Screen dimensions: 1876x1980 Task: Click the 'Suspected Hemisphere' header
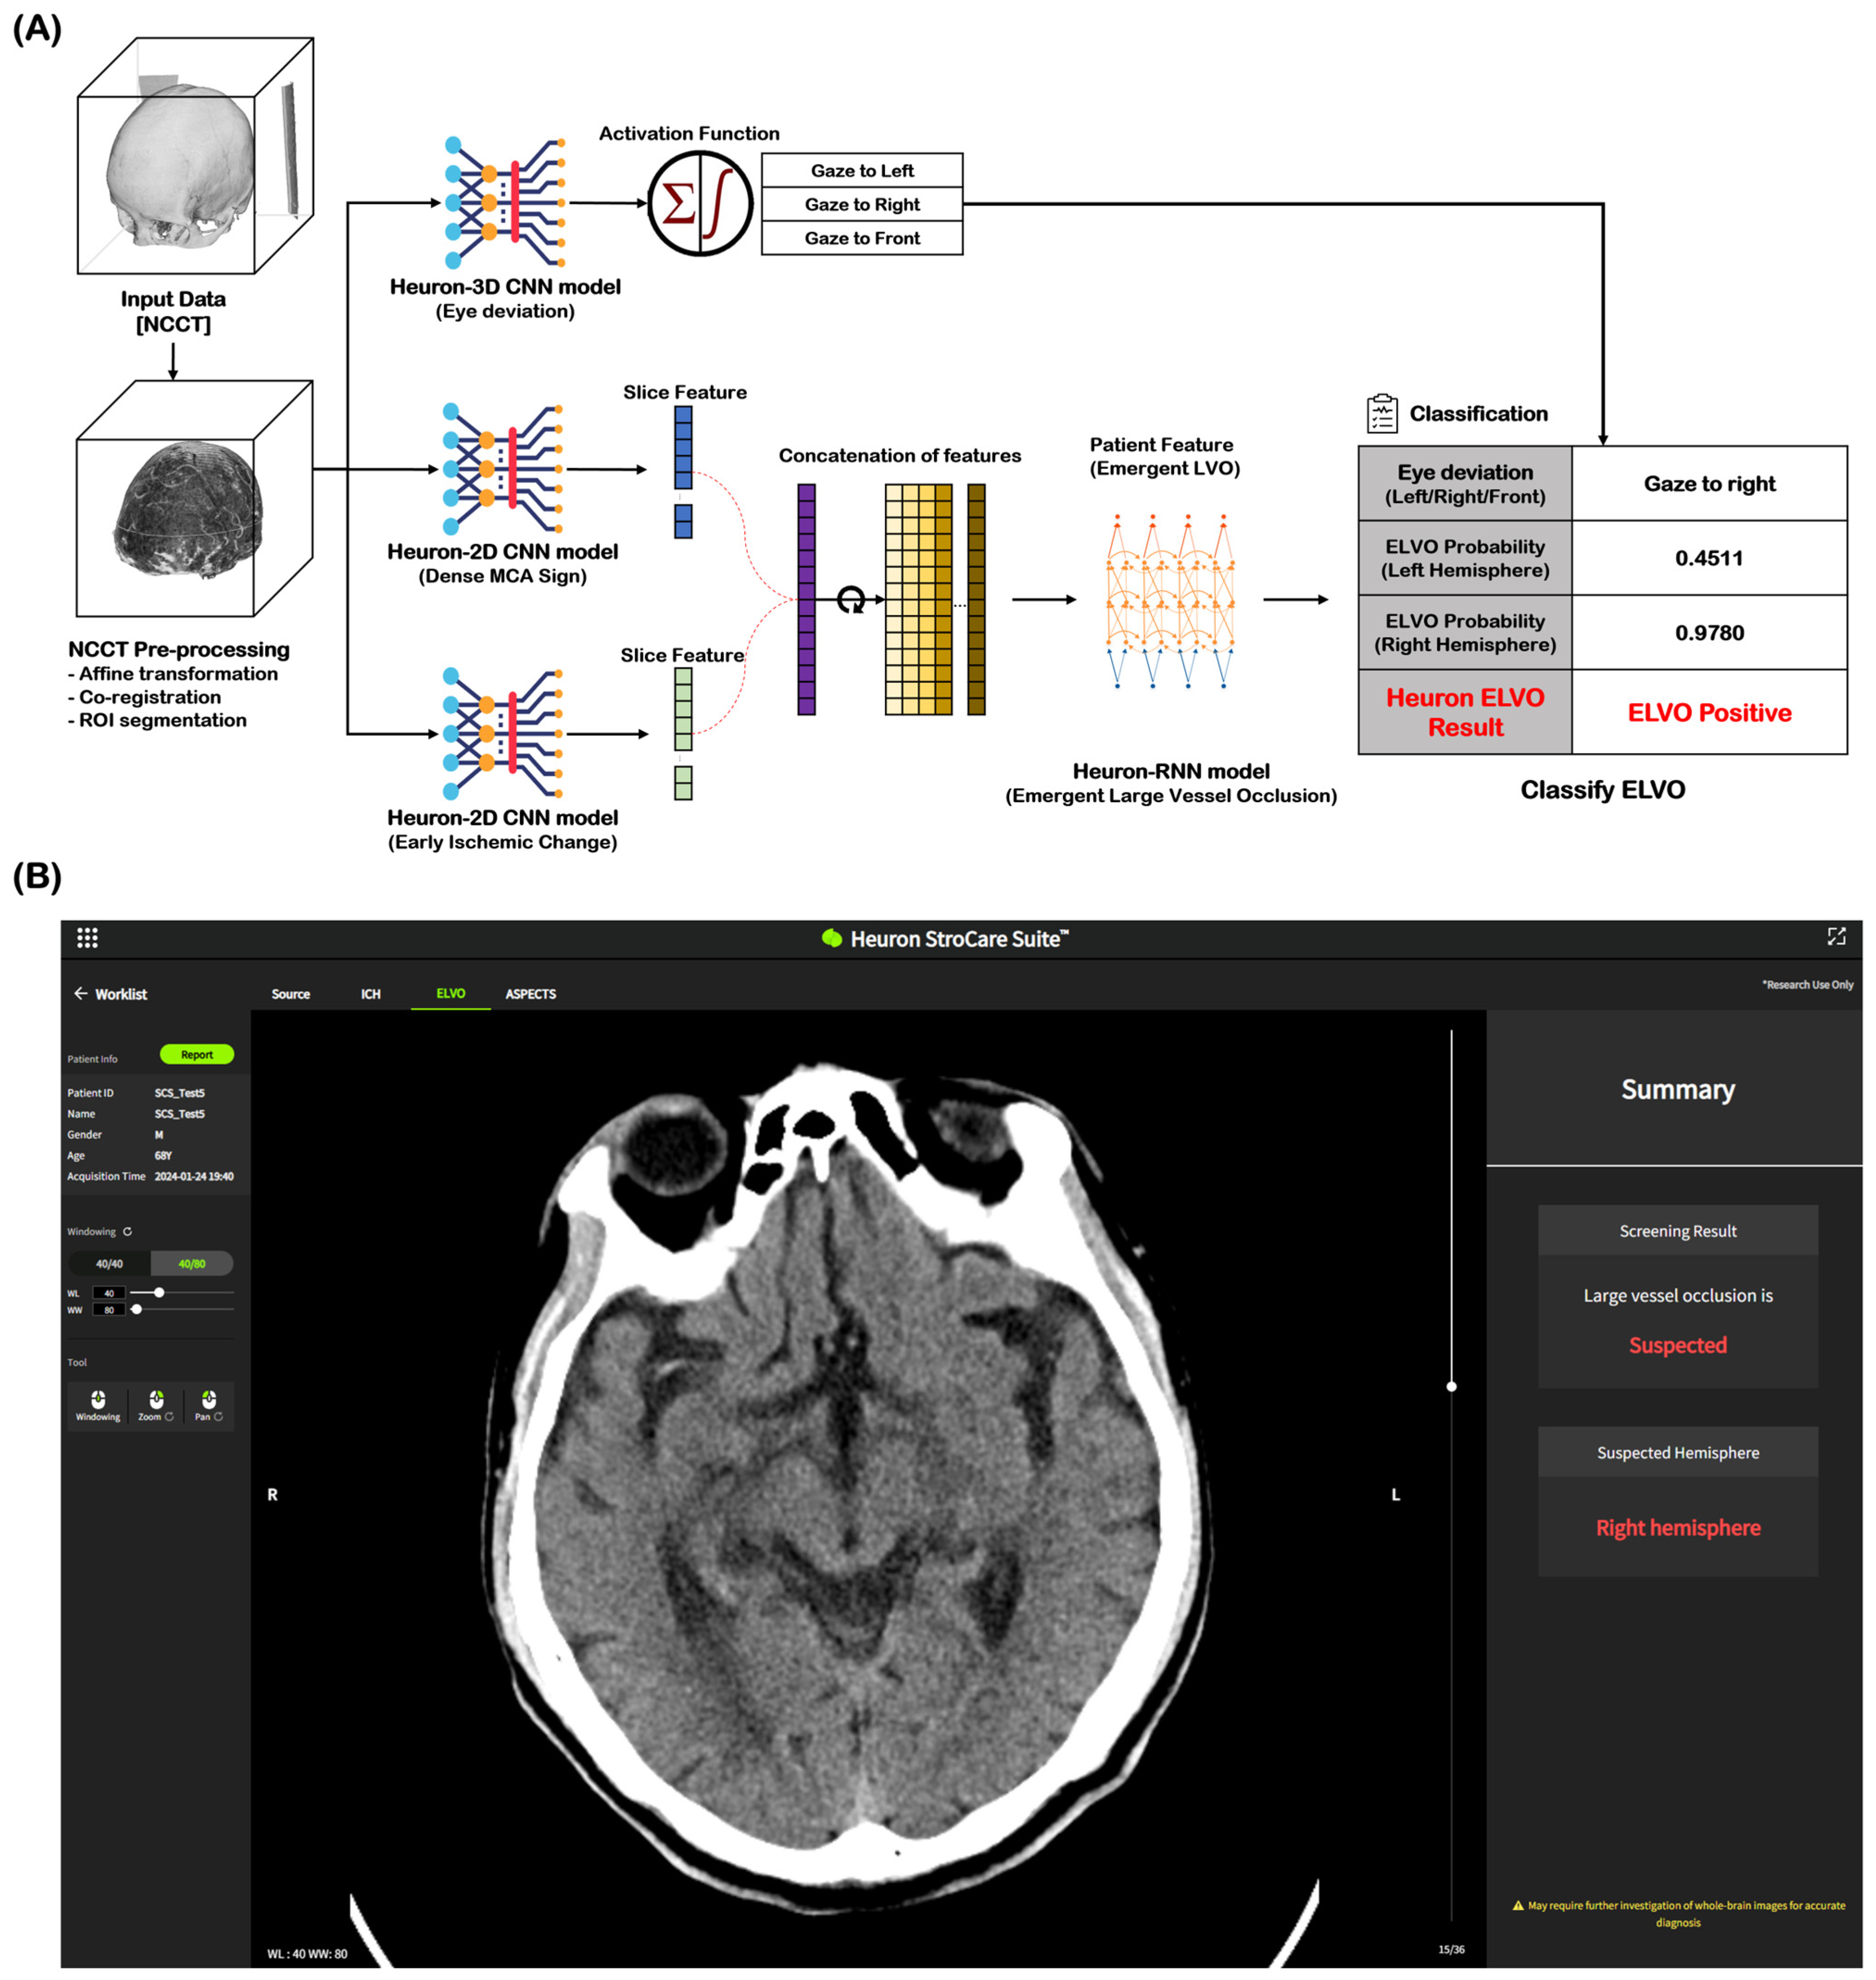pos(1677,1452)
